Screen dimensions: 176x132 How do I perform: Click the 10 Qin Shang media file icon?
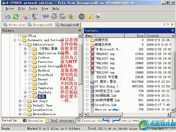click(92, 86)
